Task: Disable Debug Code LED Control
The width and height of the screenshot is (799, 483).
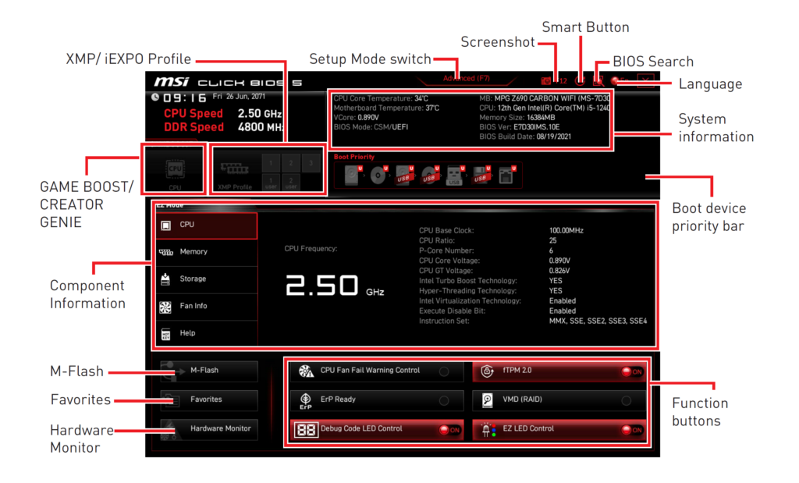Action: (x=449, y=430)
